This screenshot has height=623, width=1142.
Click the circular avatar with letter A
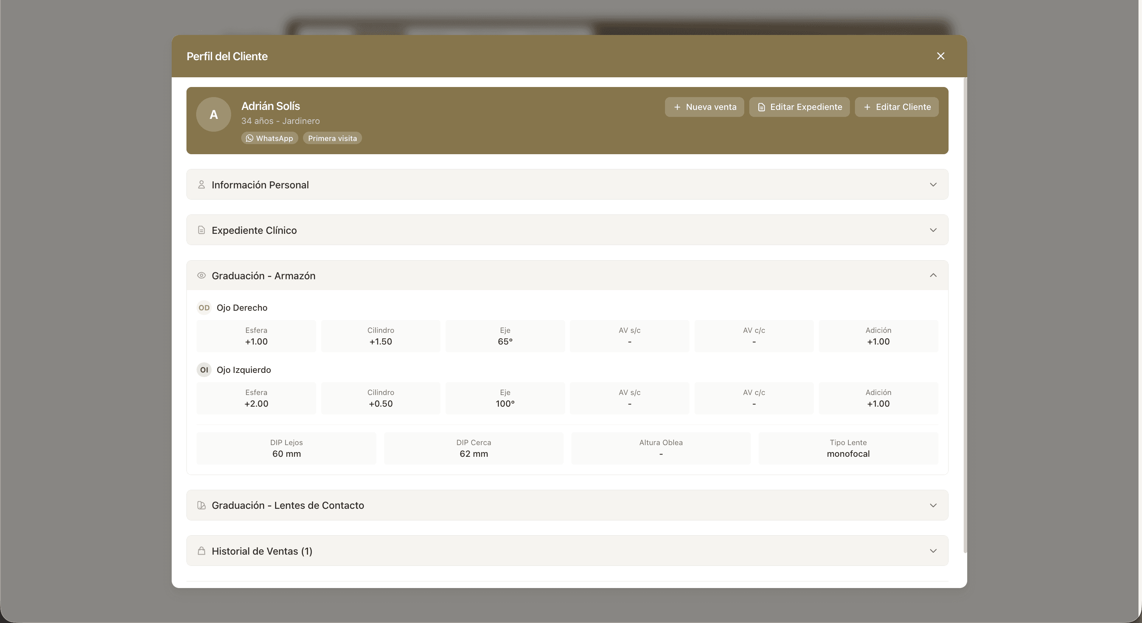(x=213, y=114)
